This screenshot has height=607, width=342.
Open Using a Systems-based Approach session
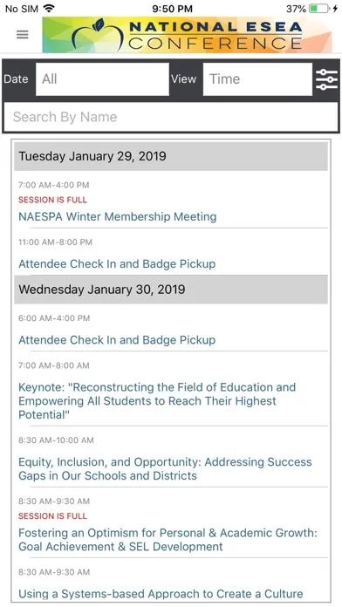[161, 593]
